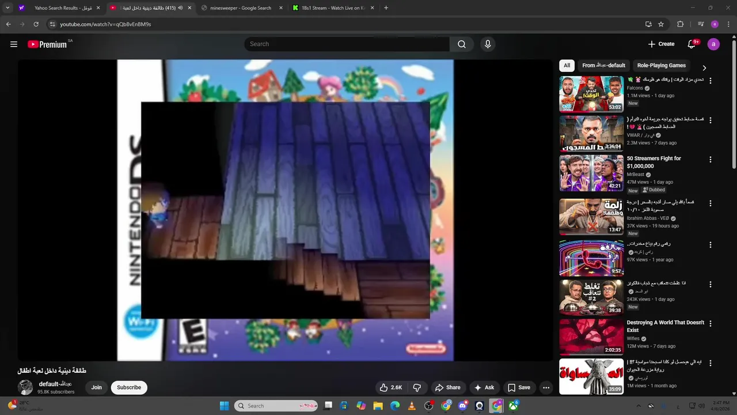
Task: Click the Windows taskbar search box
Action: (x=276, y=406)
